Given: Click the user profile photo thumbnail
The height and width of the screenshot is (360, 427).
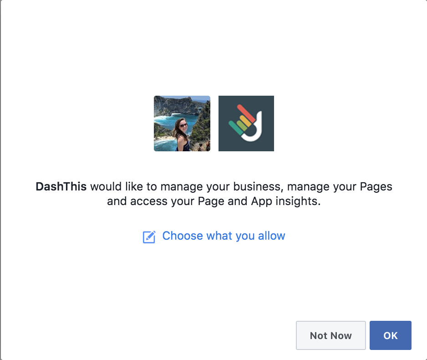Looking at the screenshot, I should [x=182, y=123].
